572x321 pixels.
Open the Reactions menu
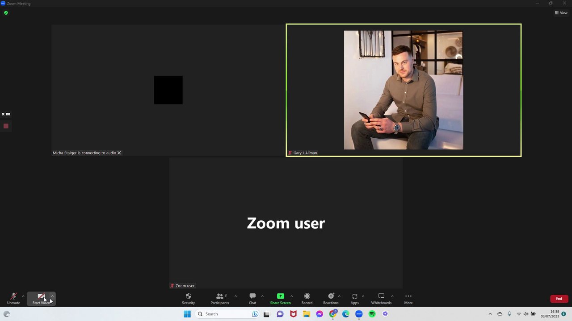point(331,299)
